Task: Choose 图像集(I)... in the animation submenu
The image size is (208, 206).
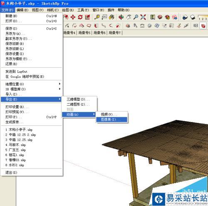Action: [111, 119]
